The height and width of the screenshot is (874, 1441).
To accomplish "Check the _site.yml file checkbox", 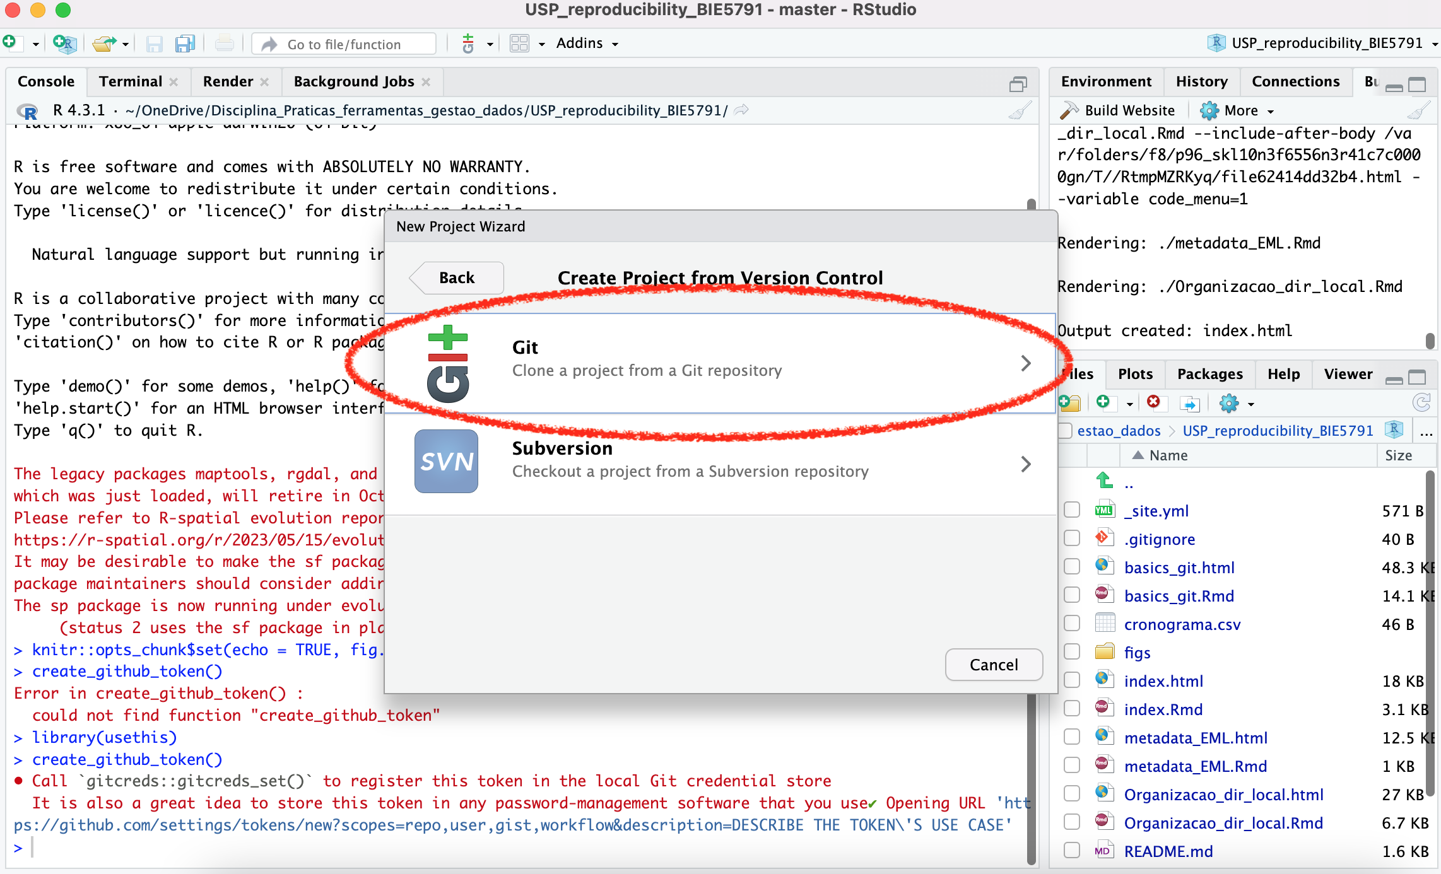I will (x=1072, y=510).
